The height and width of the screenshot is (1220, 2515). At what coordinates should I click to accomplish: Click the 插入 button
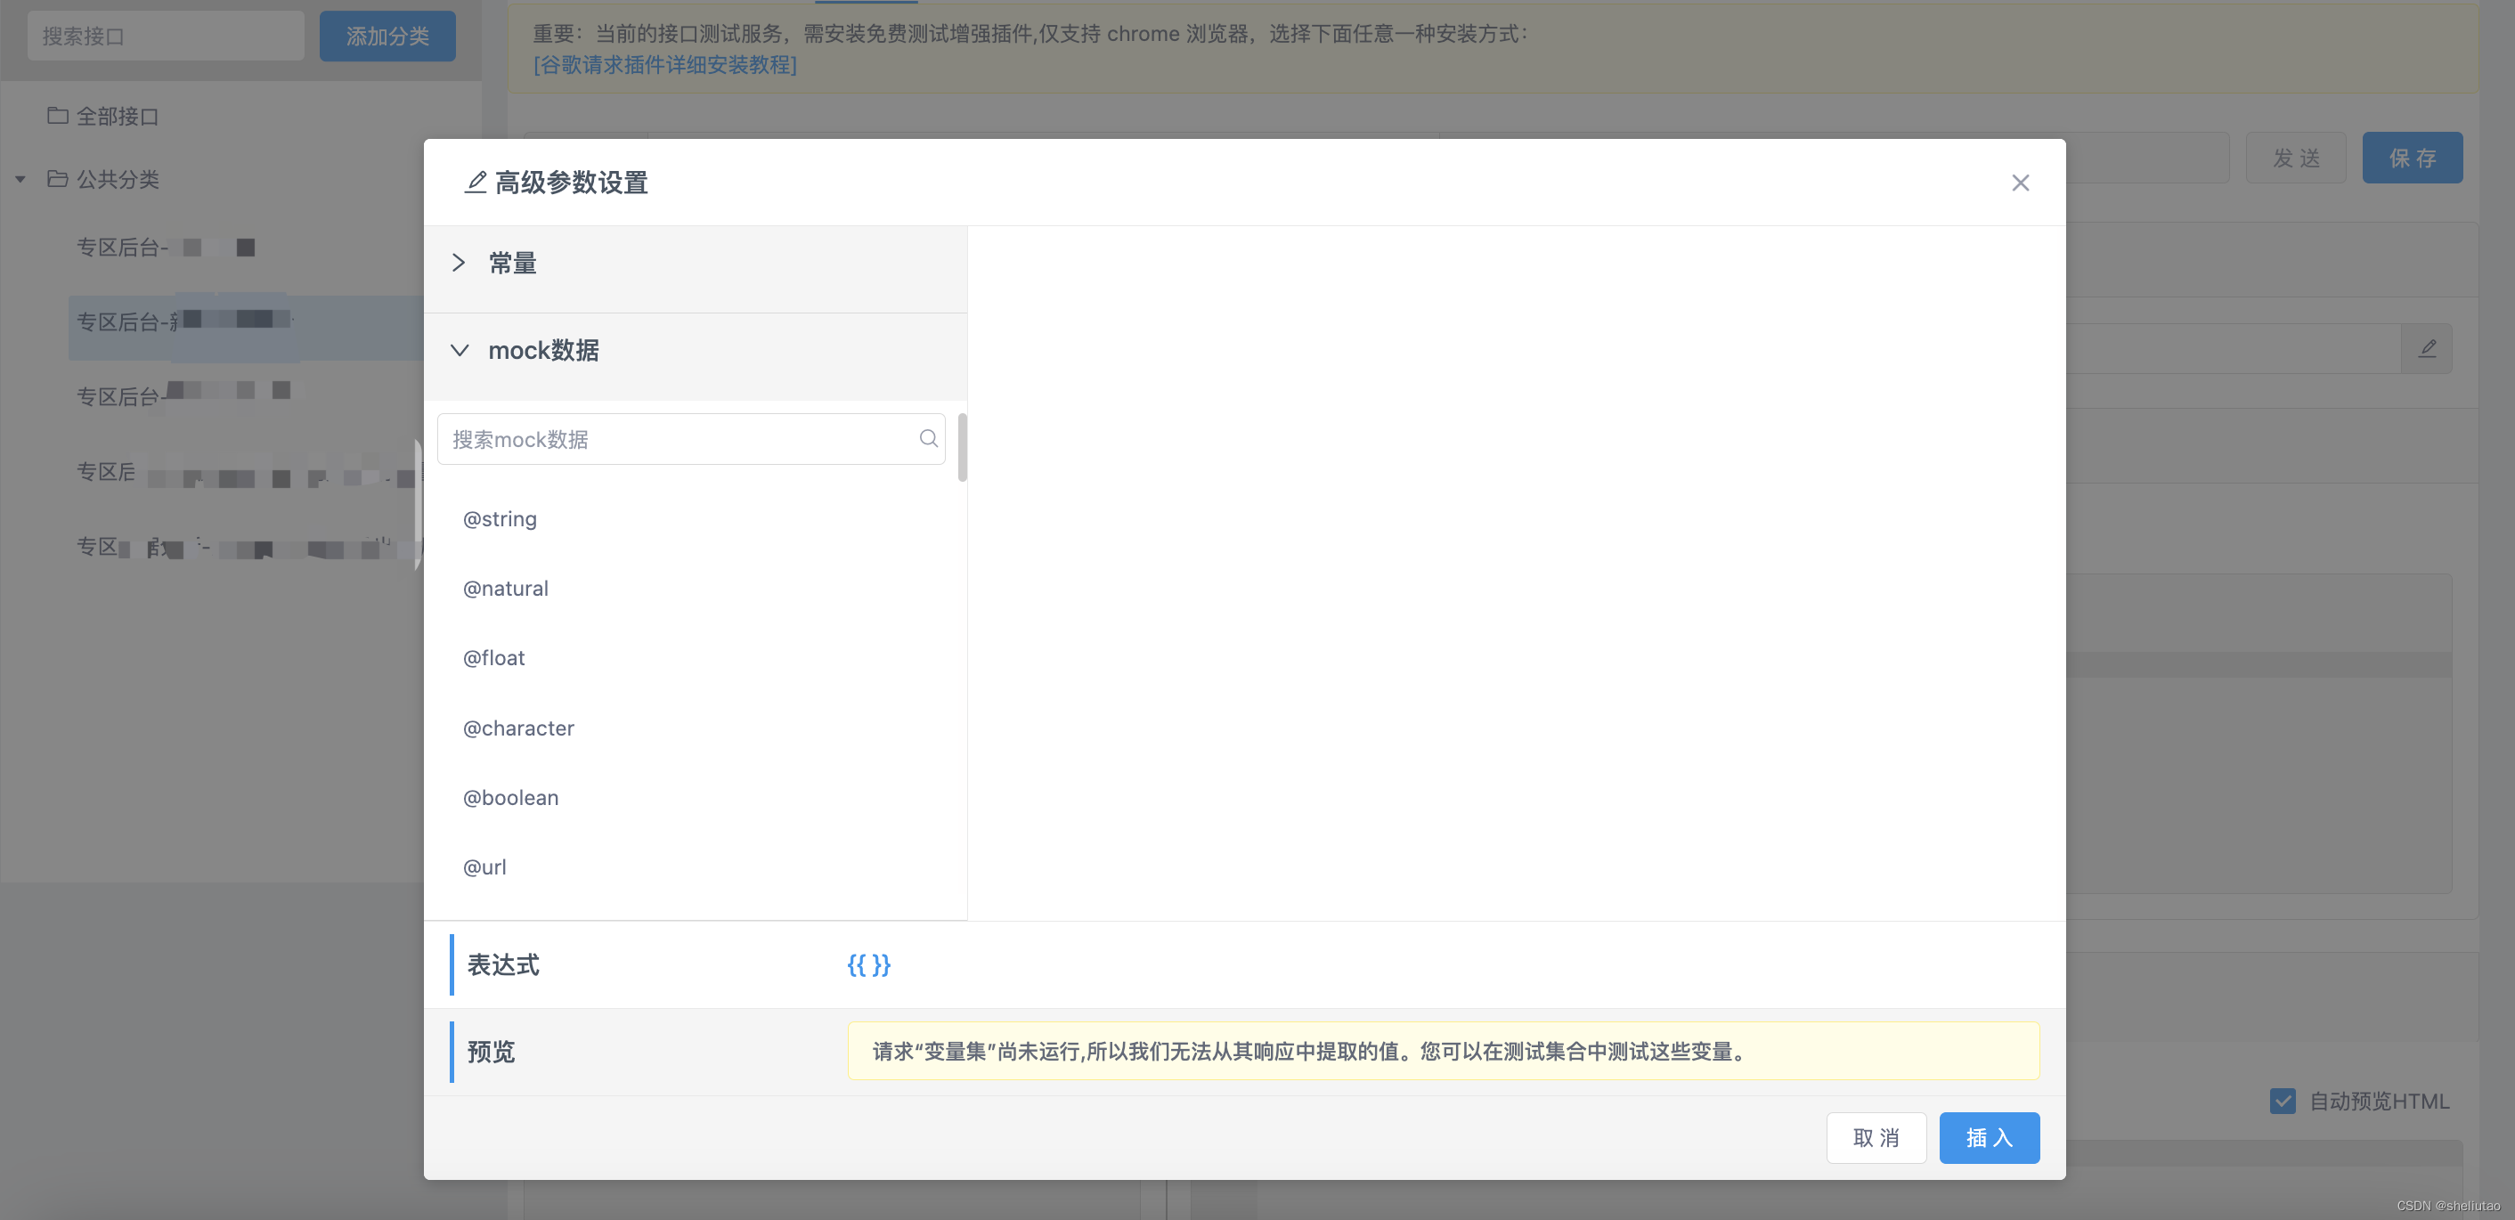pyautogui.click(x=1989, y=1137)
